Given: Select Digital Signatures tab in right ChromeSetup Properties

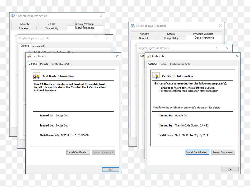Looking at the screenshot, I should point(204,38).
